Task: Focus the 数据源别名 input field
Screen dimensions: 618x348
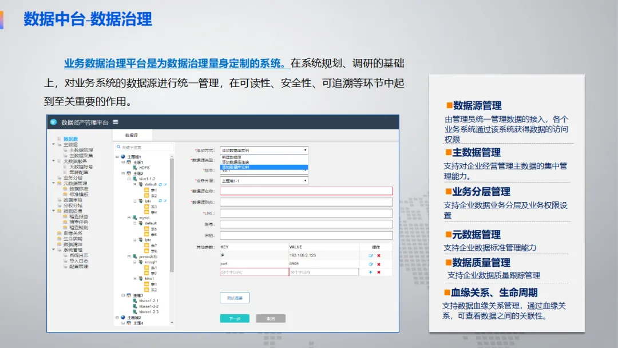Action: pyautogui.click(x=306, y=202)
